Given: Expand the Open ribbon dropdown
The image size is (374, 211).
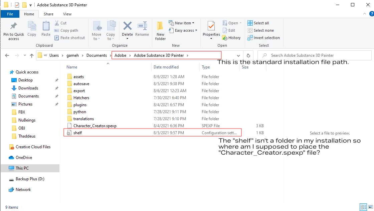Looking at the screenshot, I should tap(232, 23).
